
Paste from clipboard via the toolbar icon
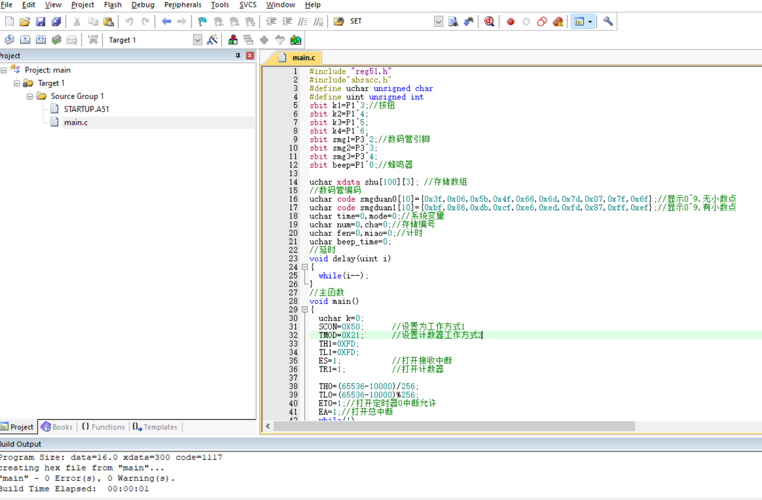click(108, 21)
